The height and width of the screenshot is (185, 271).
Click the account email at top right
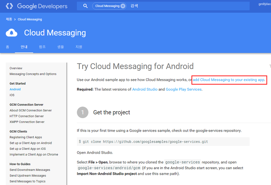point(265,4)
